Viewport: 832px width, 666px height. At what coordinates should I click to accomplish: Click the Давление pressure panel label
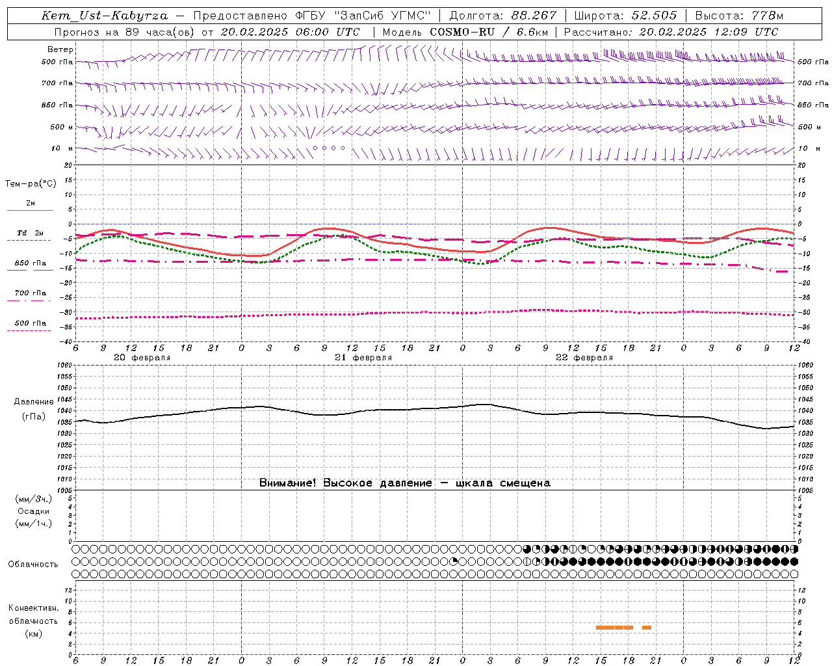34,402
